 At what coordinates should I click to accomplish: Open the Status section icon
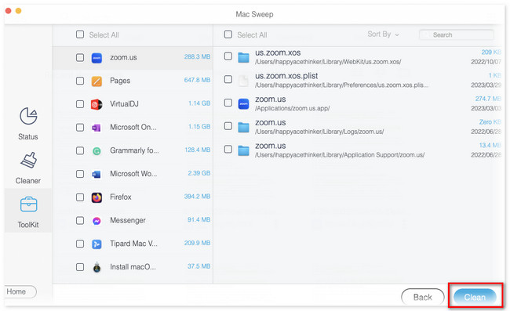[x=28, y=116]
